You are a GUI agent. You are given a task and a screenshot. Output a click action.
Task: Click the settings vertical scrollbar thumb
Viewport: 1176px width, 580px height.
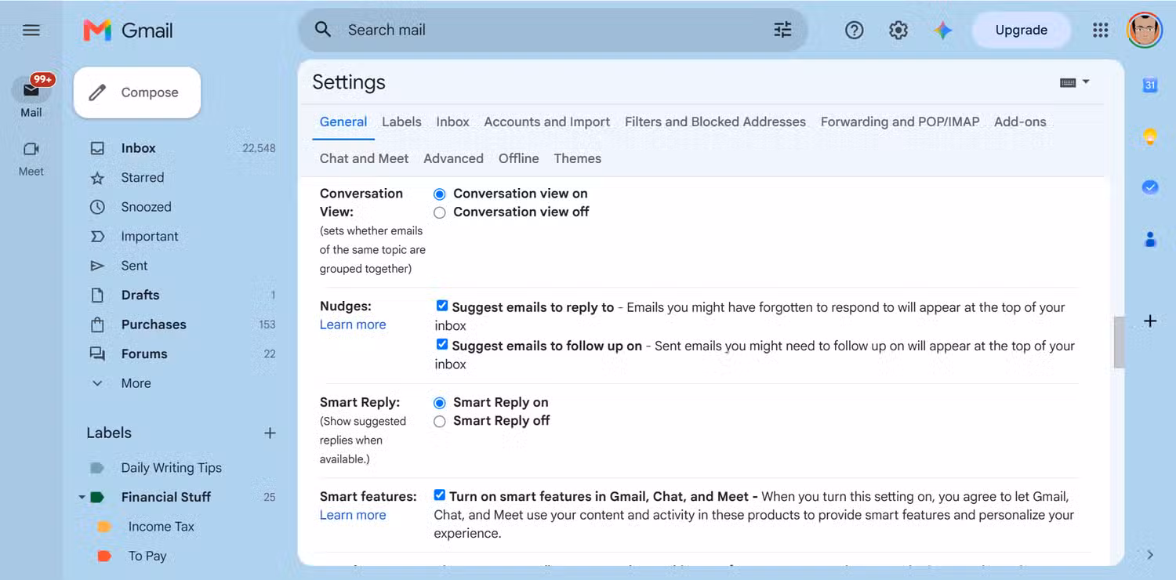coord(1119,343)
